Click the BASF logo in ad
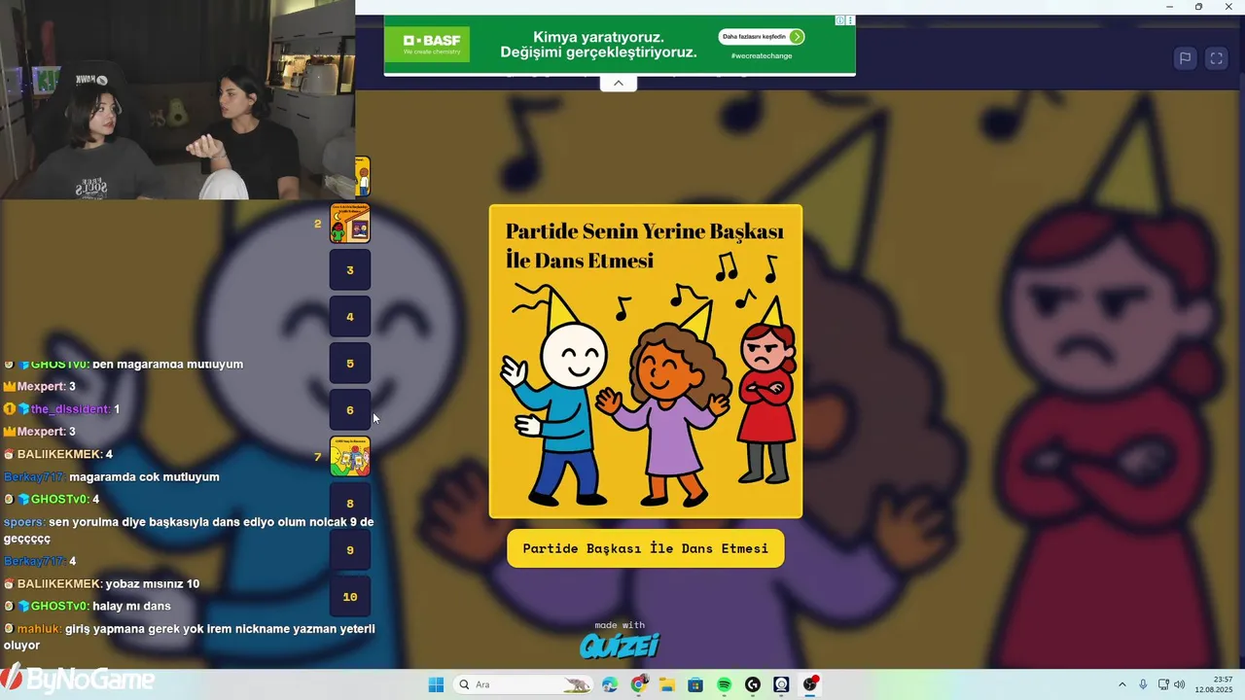The image size is (1245, 700). 427,44
